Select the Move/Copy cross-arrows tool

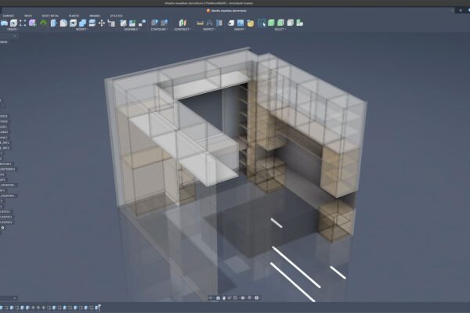[102, 23]
